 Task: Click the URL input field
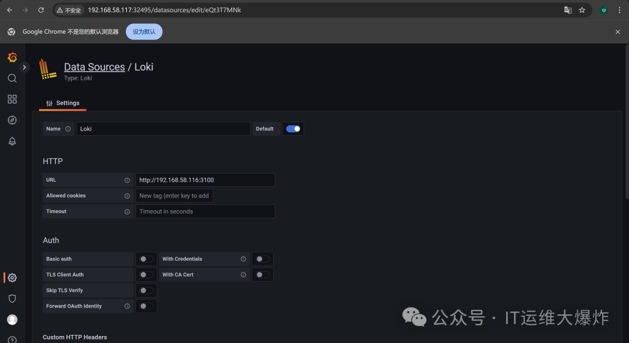tap(205, 180)
